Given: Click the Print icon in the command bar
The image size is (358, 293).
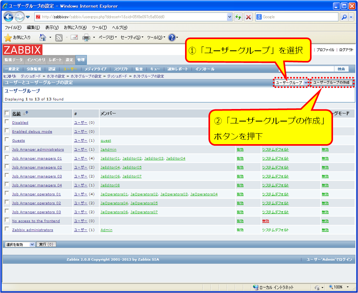Looking at the screenshot, I should 86,38.
